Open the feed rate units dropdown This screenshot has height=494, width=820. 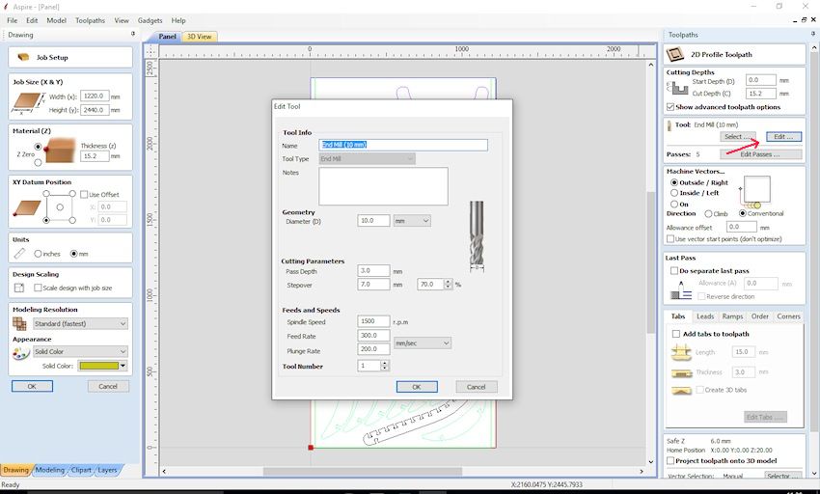click(x=422, y=343)
